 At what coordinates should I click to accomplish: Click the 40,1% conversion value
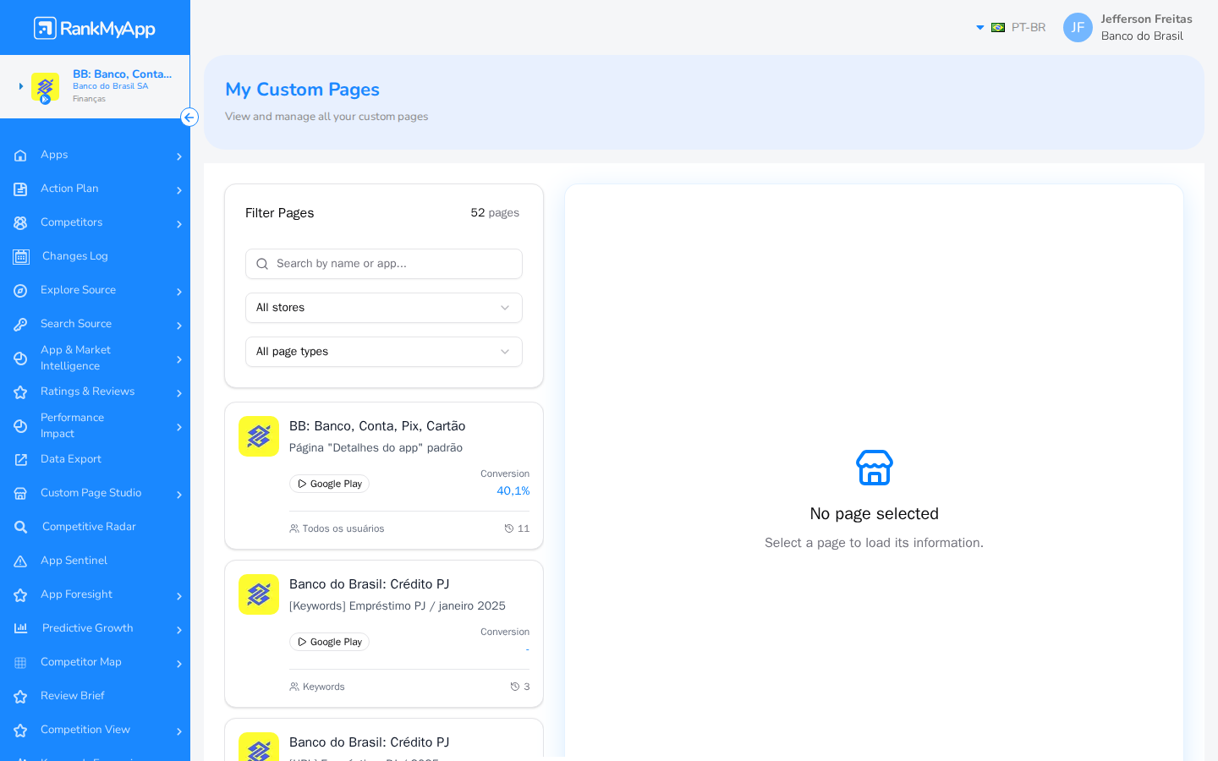point(513,491)
